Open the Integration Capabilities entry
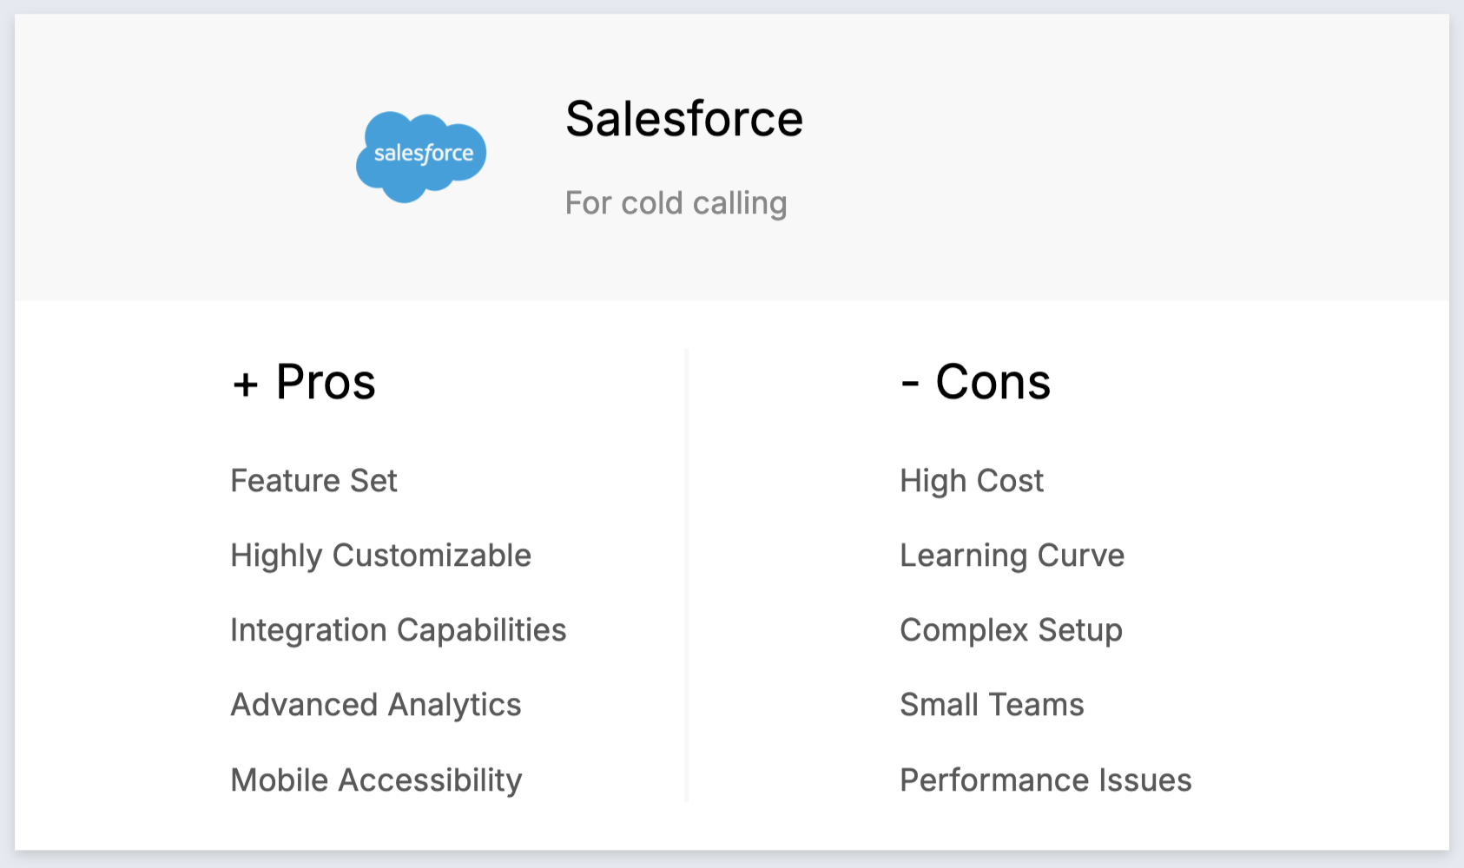 [398, 630]
